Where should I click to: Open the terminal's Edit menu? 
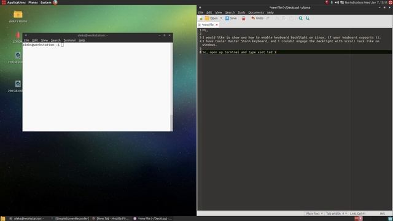[x=35, y=40]
